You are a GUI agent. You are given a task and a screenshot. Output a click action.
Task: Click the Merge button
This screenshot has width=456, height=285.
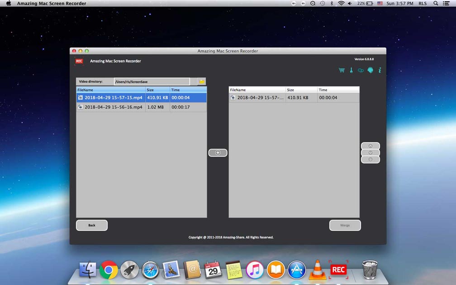345,225
